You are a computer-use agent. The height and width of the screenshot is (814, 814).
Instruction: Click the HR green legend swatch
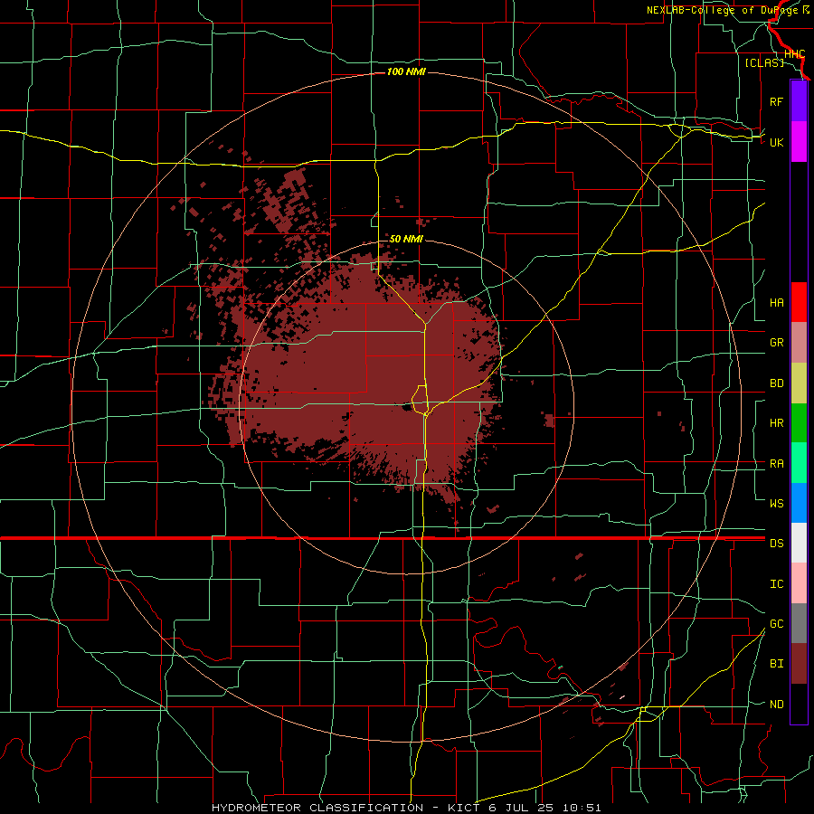pos(799,423)
